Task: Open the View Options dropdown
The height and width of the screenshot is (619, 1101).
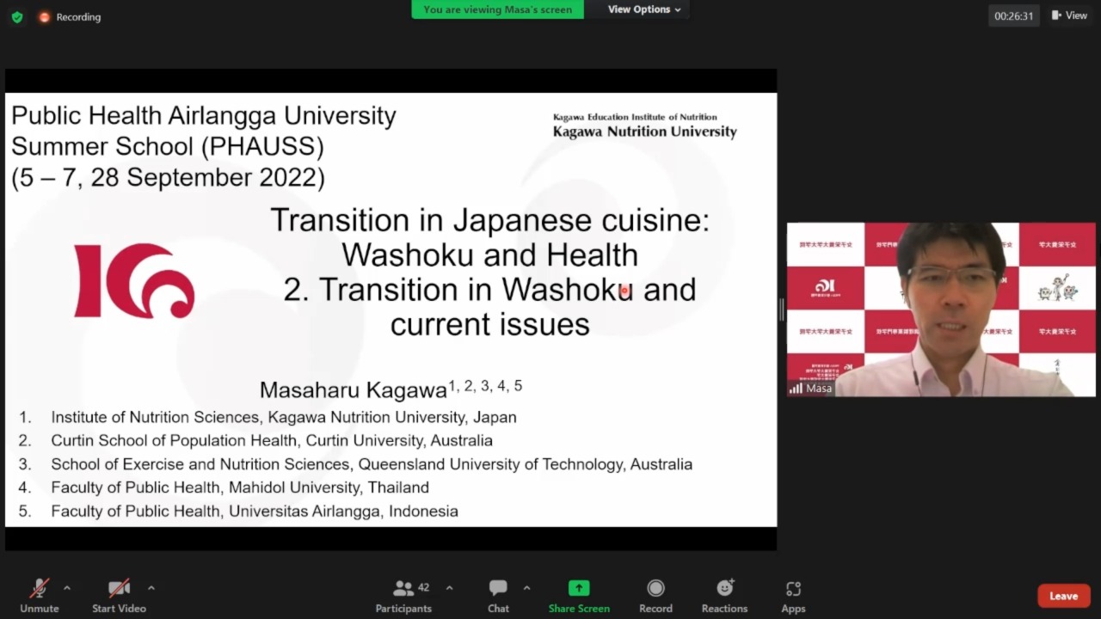Action: (x=644, y=9)
